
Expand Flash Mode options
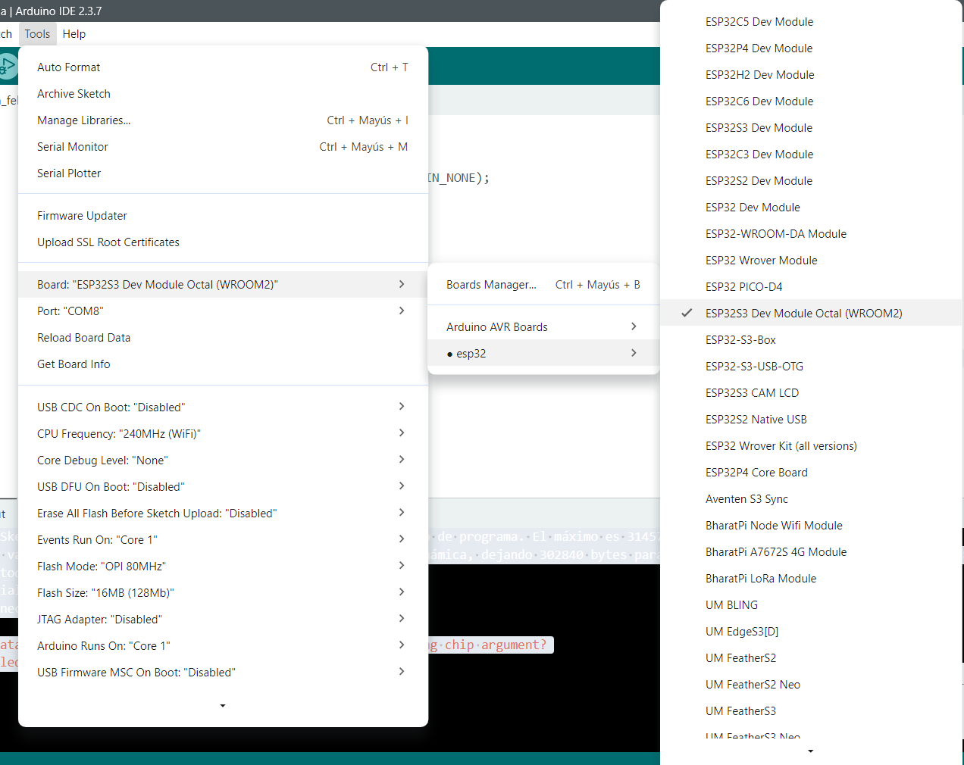tap(223, 567)
